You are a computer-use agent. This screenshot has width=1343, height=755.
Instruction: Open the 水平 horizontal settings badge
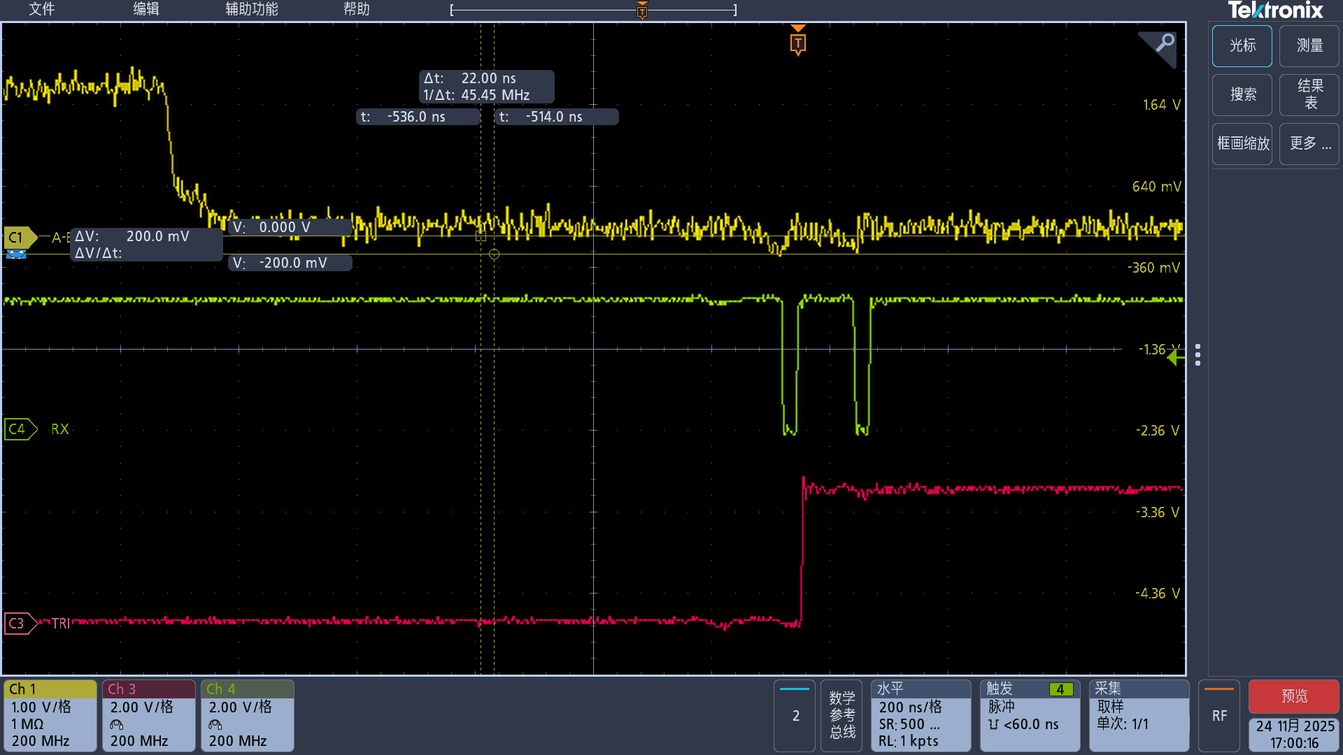tap(920, 715)
